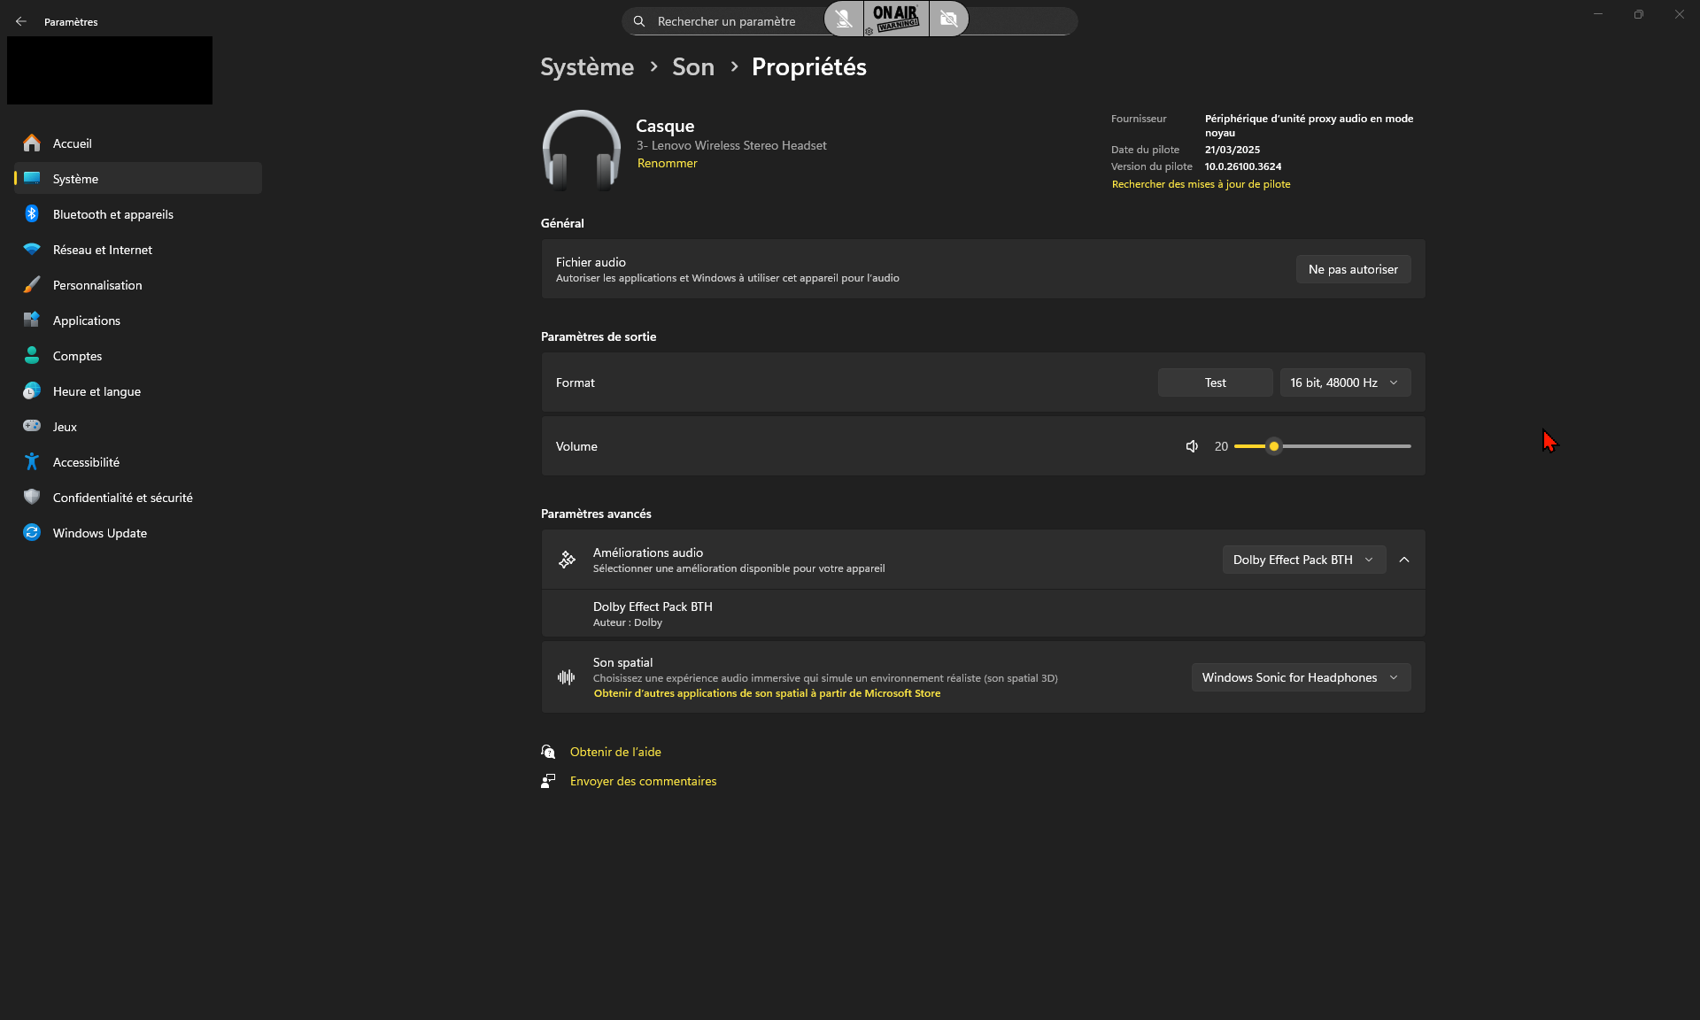This screenshot has width=1700, height=1020.
Task: Open the 16 bit, 48000 Hz format dropdown
Action: 1345,382
